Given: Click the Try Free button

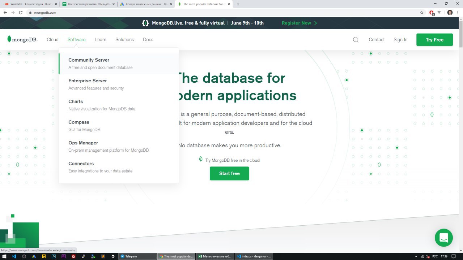Looking at the screenshot, I should tap(434, 40).
